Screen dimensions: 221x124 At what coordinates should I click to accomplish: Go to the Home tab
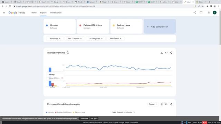(x=34, y=13)
